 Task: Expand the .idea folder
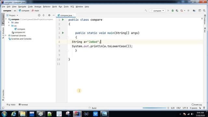coord(9,22)
